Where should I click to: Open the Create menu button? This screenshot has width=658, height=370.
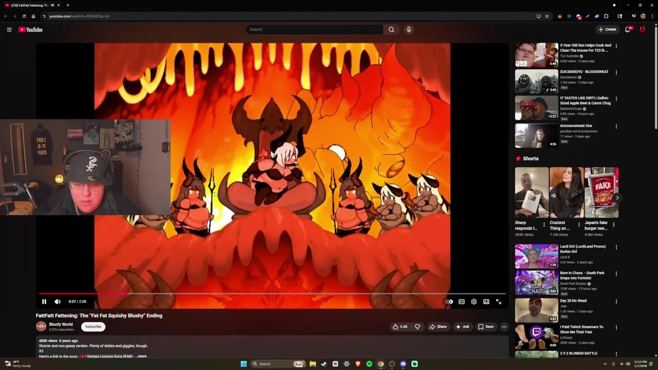pos(607,29)
